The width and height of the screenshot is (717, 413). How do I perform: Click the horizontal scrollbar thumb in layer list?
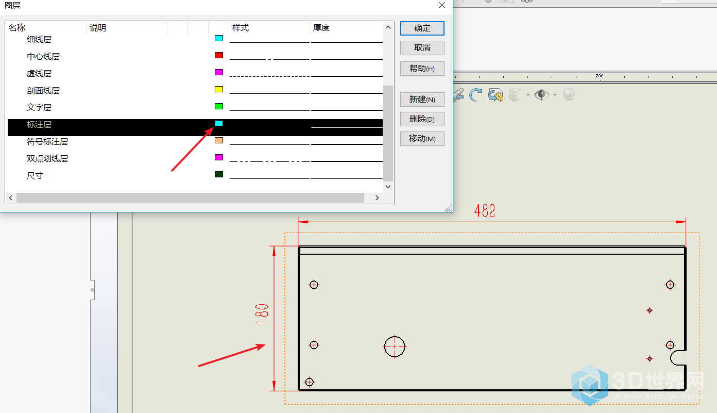click(x=190, y=198)
